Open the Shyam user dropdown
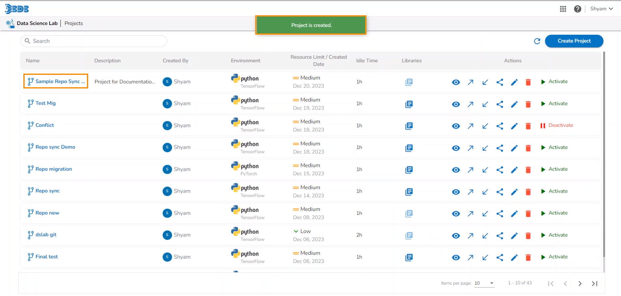The height and width of the screenshot is (296, 621). 602,9
